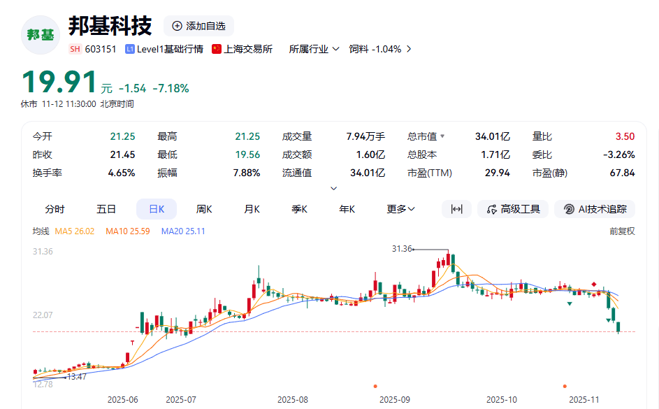This screenshot has width=659, height=409.
Task: Select the 月K monthly chart tab
Action: 251,209
